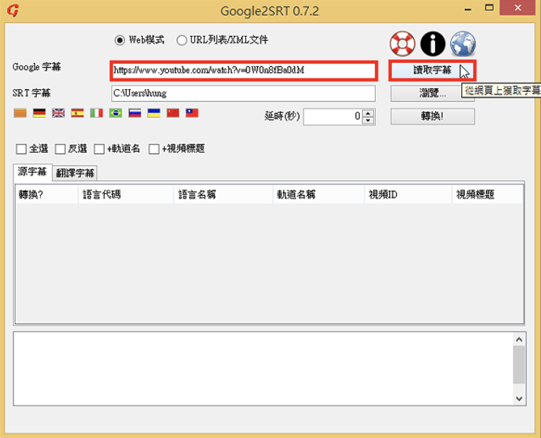Click the globe website icon

[x=463, y=44]
